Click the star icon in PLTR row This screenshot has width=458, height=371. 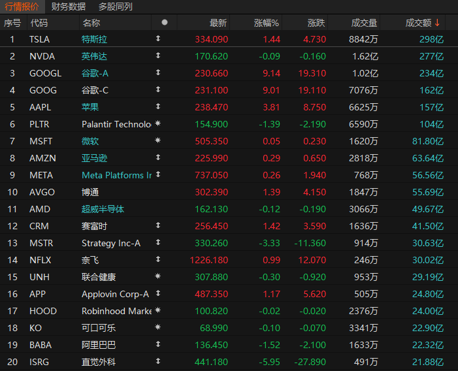[157, 123]
